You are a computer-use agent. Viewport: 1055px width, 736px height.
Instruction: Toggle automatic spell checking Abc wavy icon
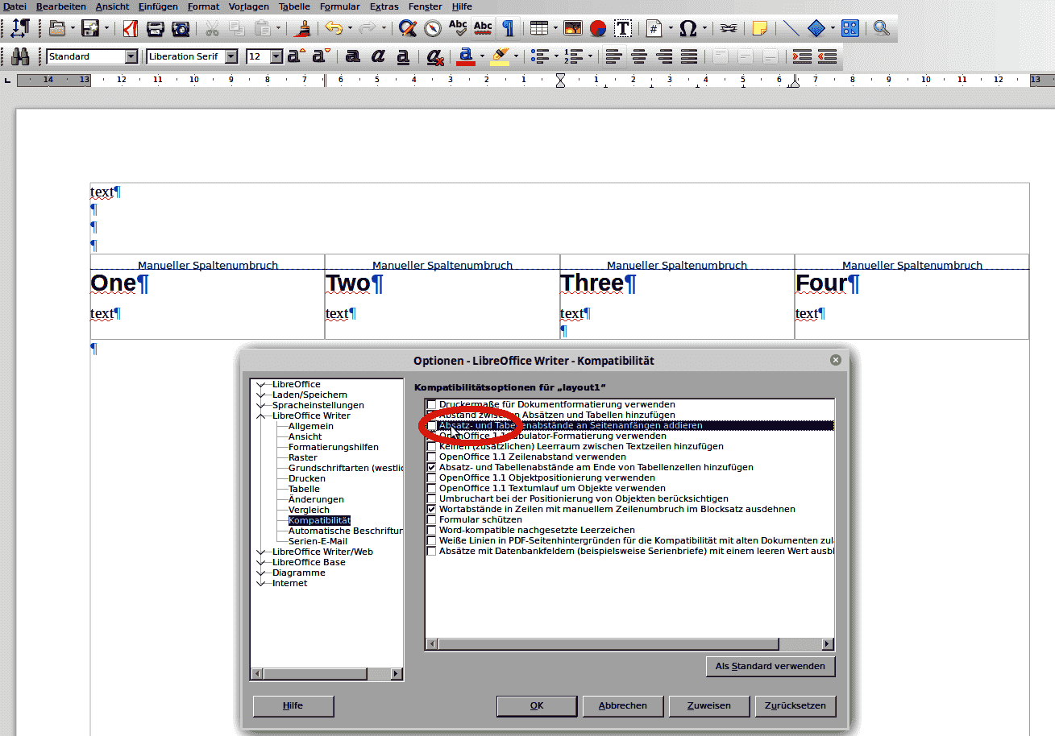[483, 28]
